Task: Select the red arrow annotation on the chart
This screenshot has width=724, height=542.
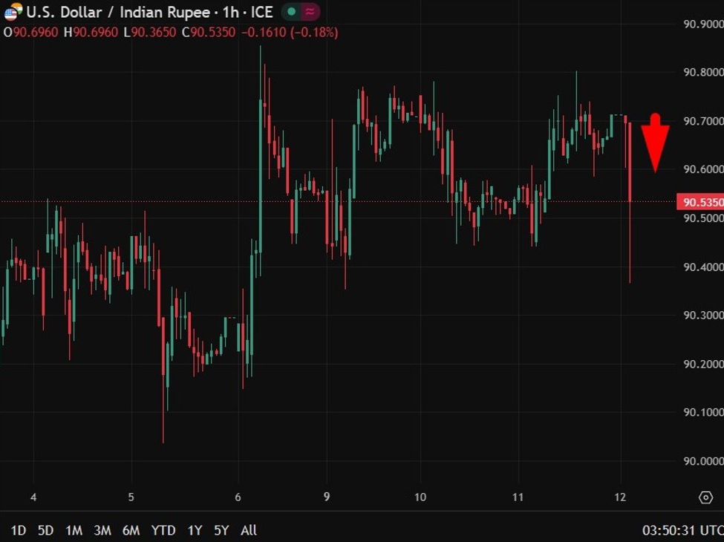Action: (x=656, y=141)
